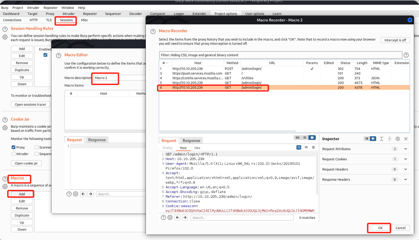Close the Macro Recorder dialog with the X icon

[410, 20]
